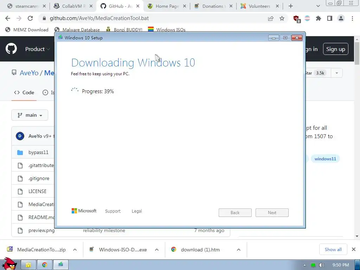
Task: Switch to the Donations tab
Action: 213,6
